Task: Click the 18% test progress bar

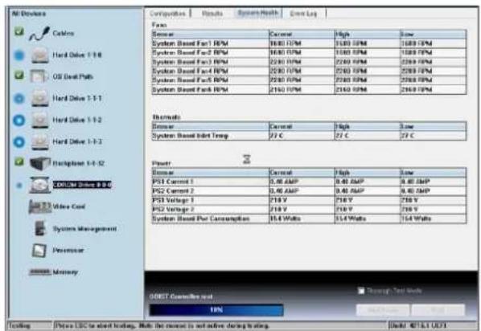Action: [x=216, y=310]
